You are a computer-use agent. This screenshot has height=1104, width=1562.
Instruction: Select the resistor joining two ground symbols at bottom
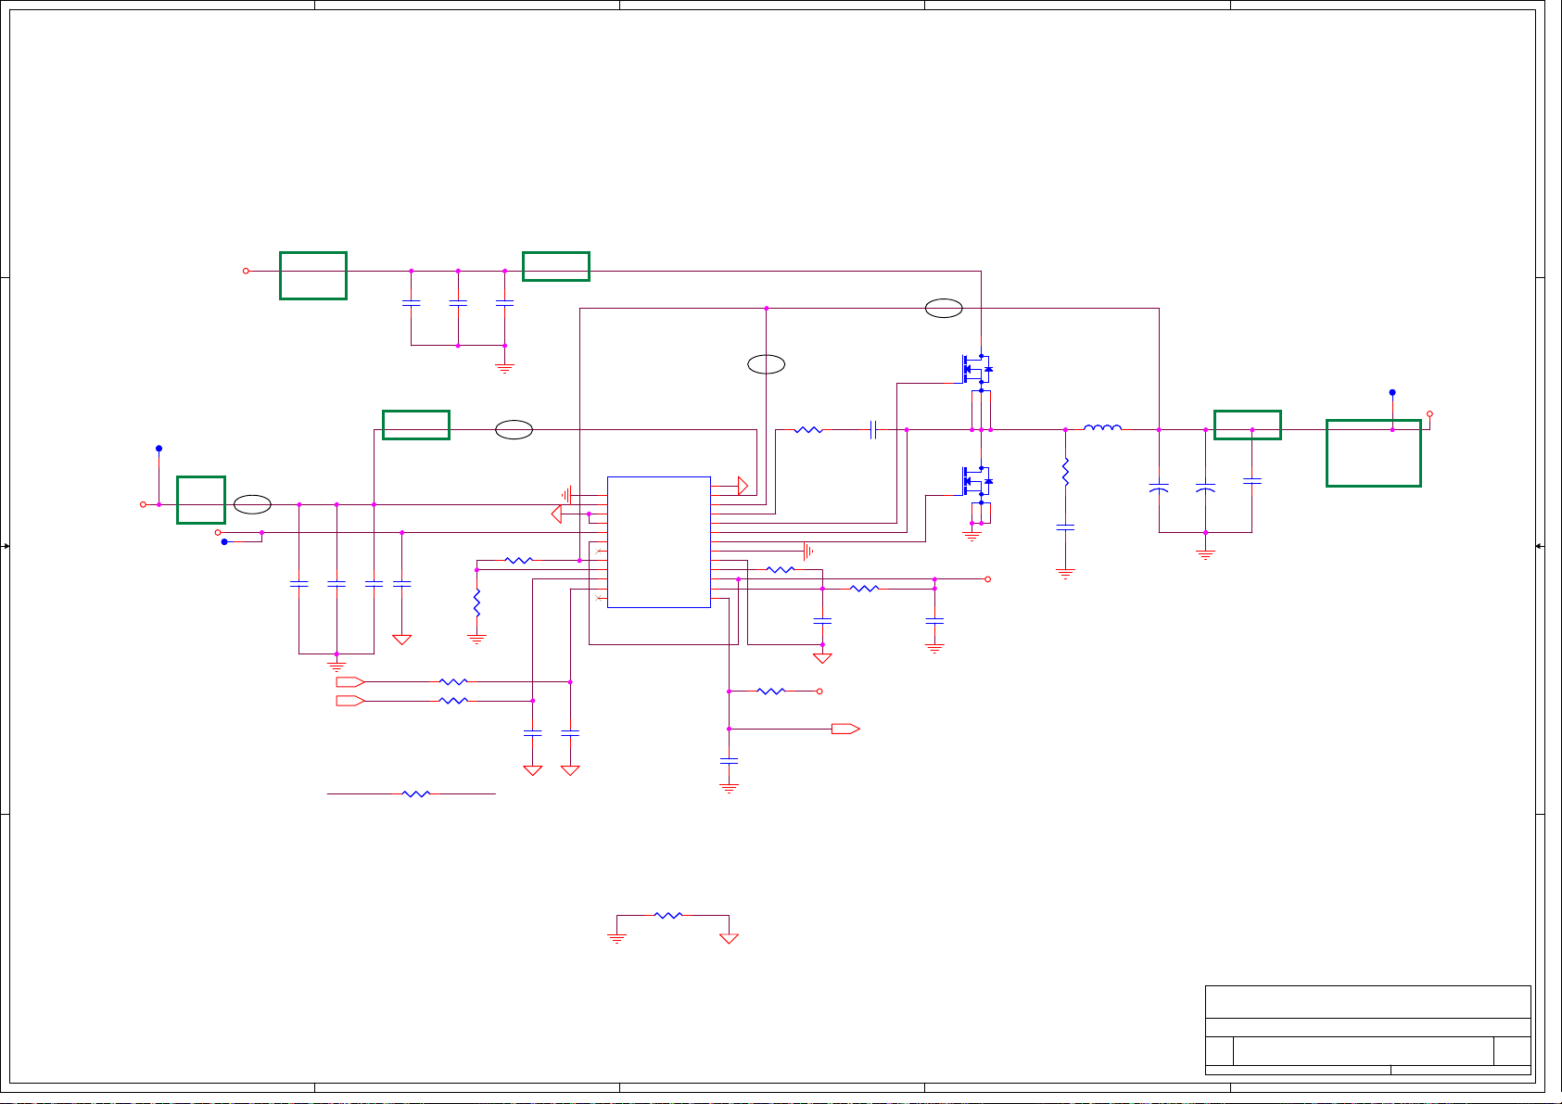tap(668, 915)
